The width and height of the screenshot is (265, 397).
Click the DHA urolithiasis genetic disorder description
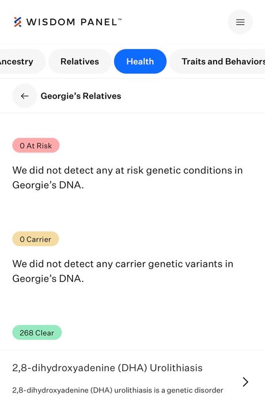(x=118, y=390)
